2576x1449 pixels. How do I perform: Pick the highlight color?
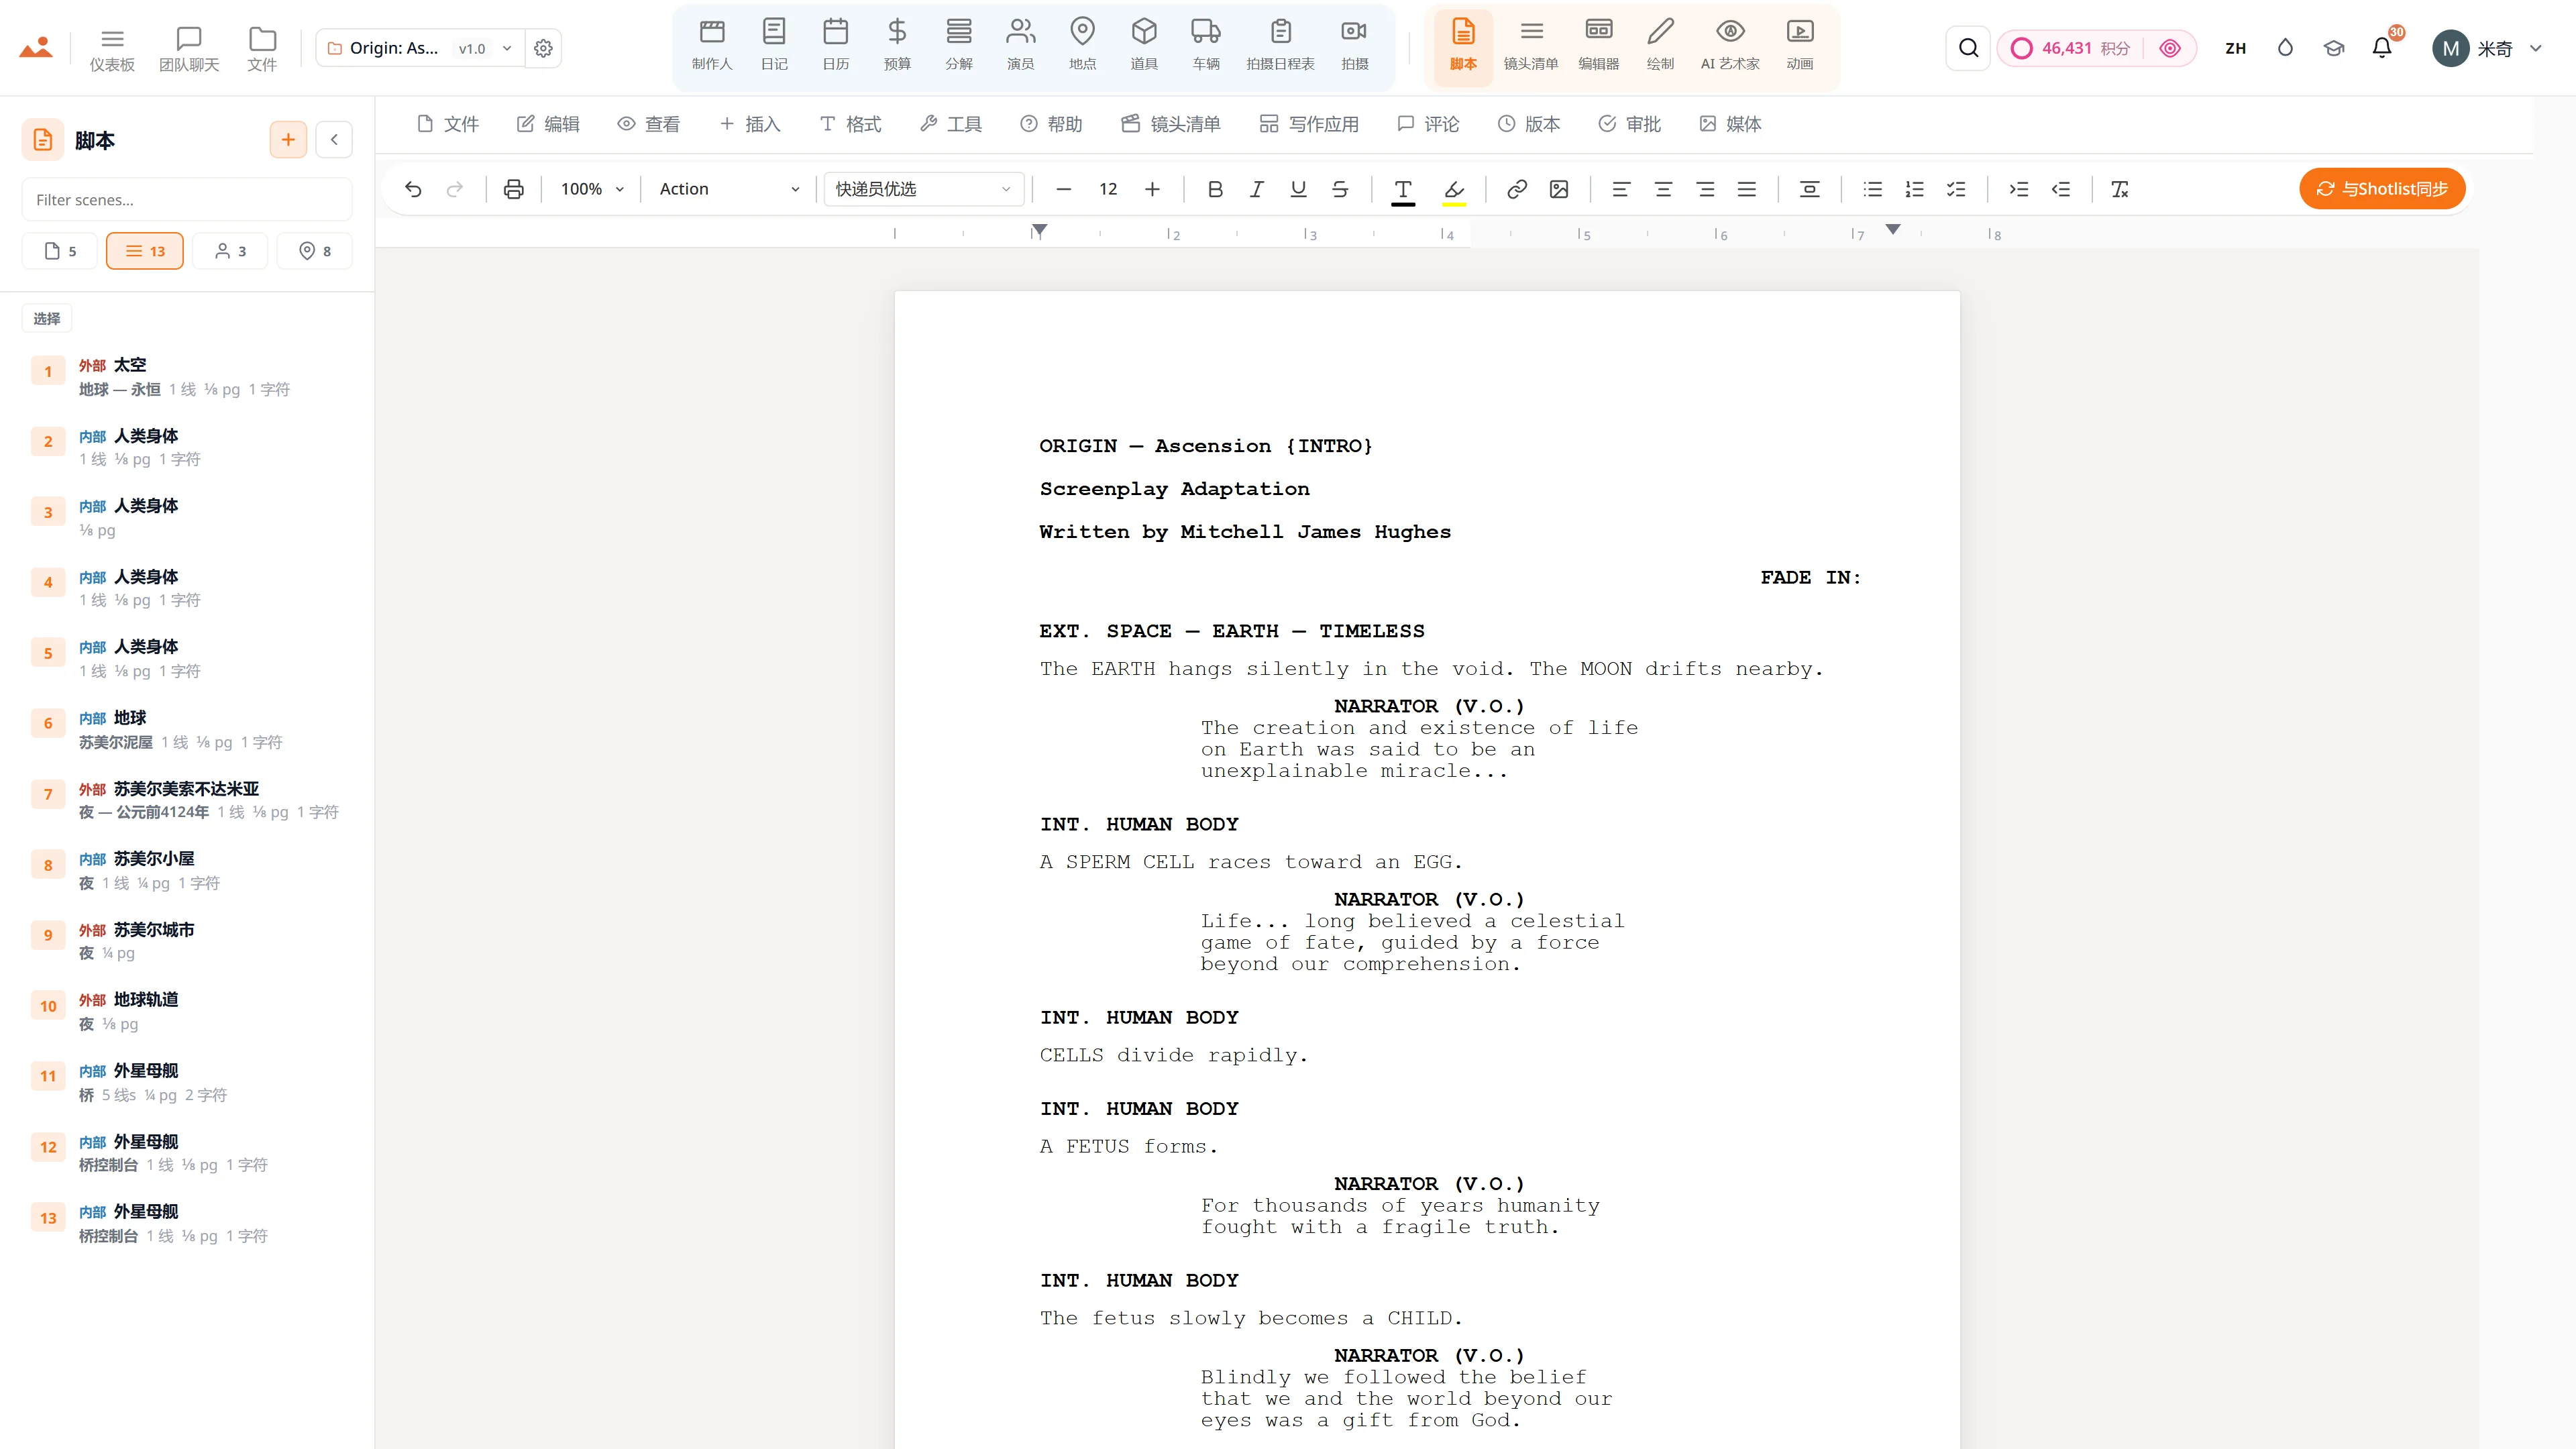click(1454, 189)
